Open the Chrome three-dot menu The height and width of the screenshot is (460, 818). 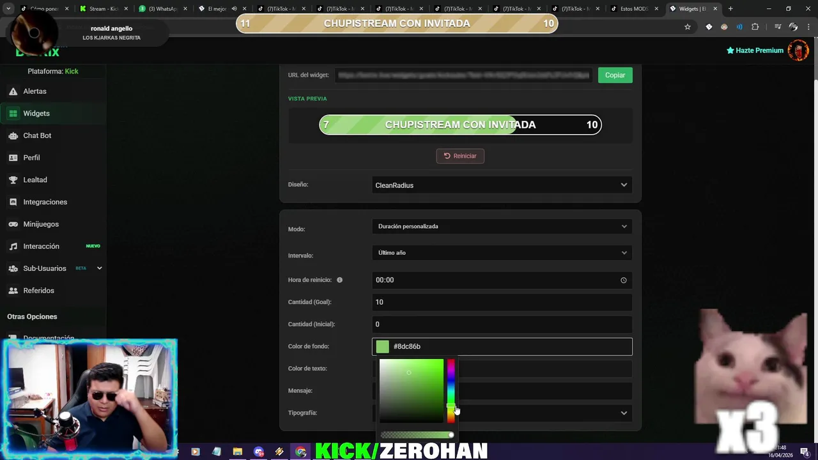tap(809, 27)
